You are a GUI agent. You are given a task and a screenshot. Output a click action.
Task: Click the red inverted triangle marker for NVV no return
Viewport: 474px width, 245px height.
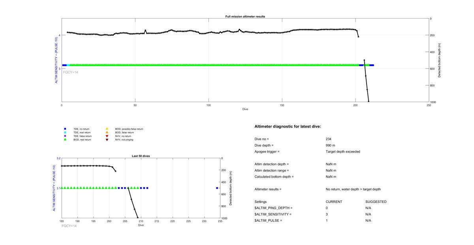click(x=107, y=136)
